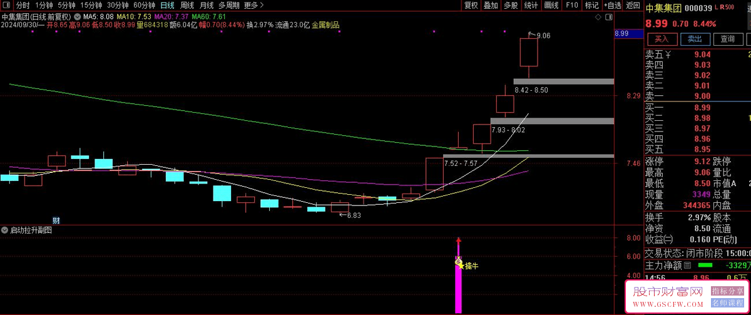
Task: Click the 查询 query button
Action: (727, 39)
